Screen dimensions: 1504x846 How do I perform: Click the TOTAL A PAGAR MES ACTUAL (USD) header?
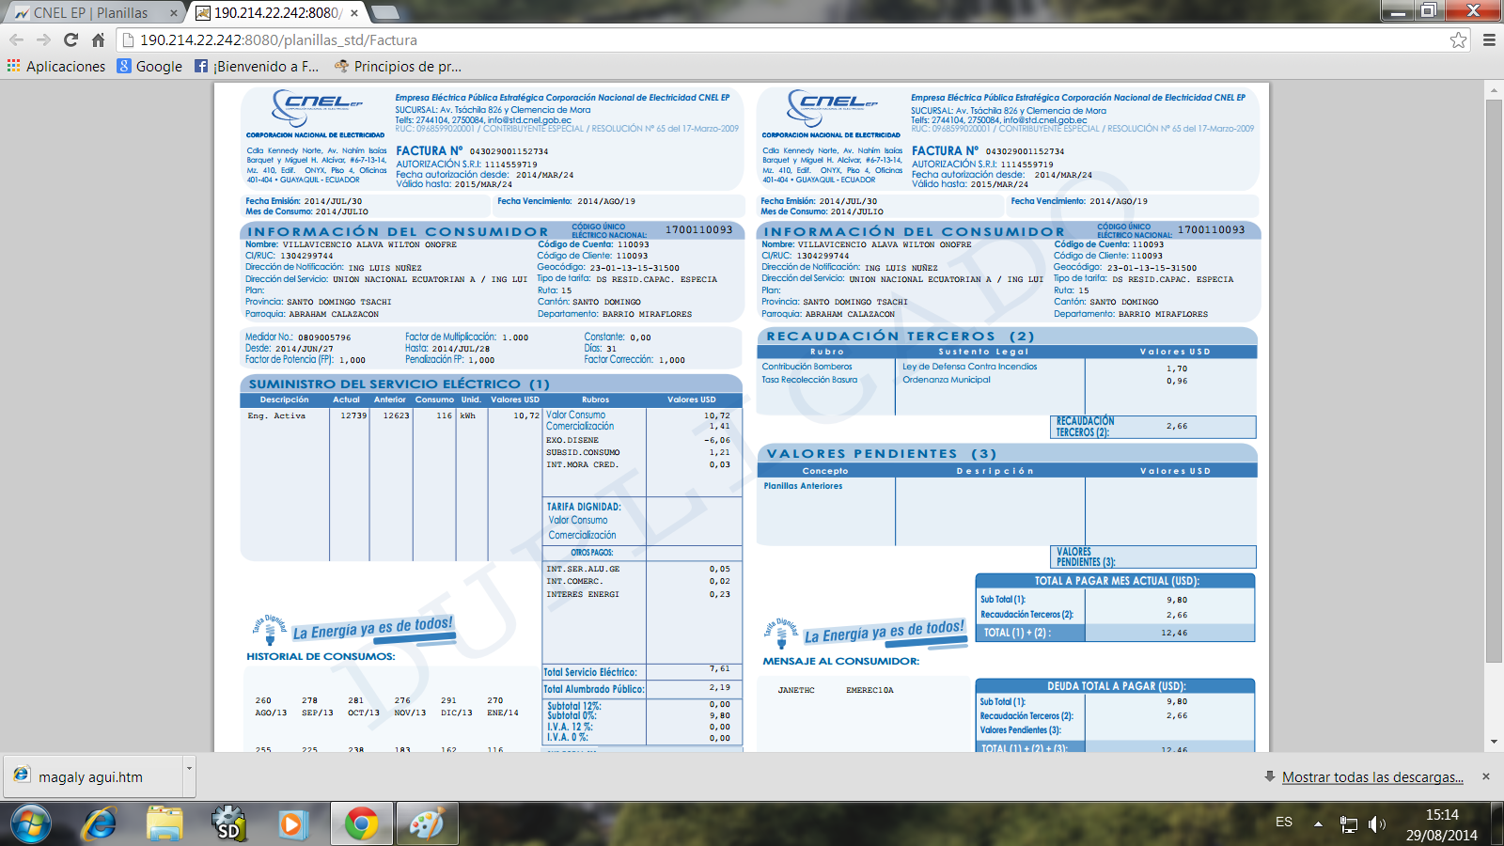tap(1117, 581)
